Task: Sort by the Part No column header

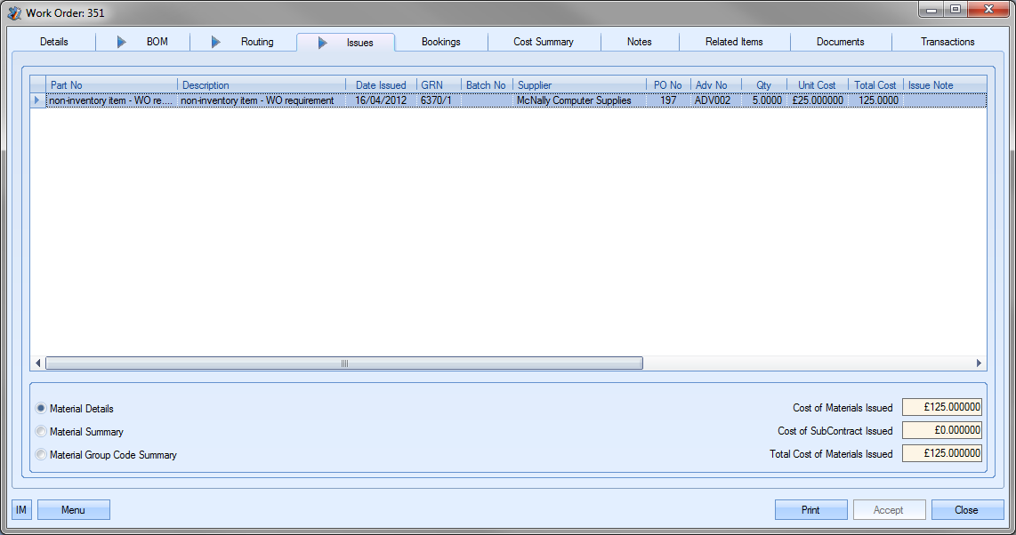Action: coord(111,85)
